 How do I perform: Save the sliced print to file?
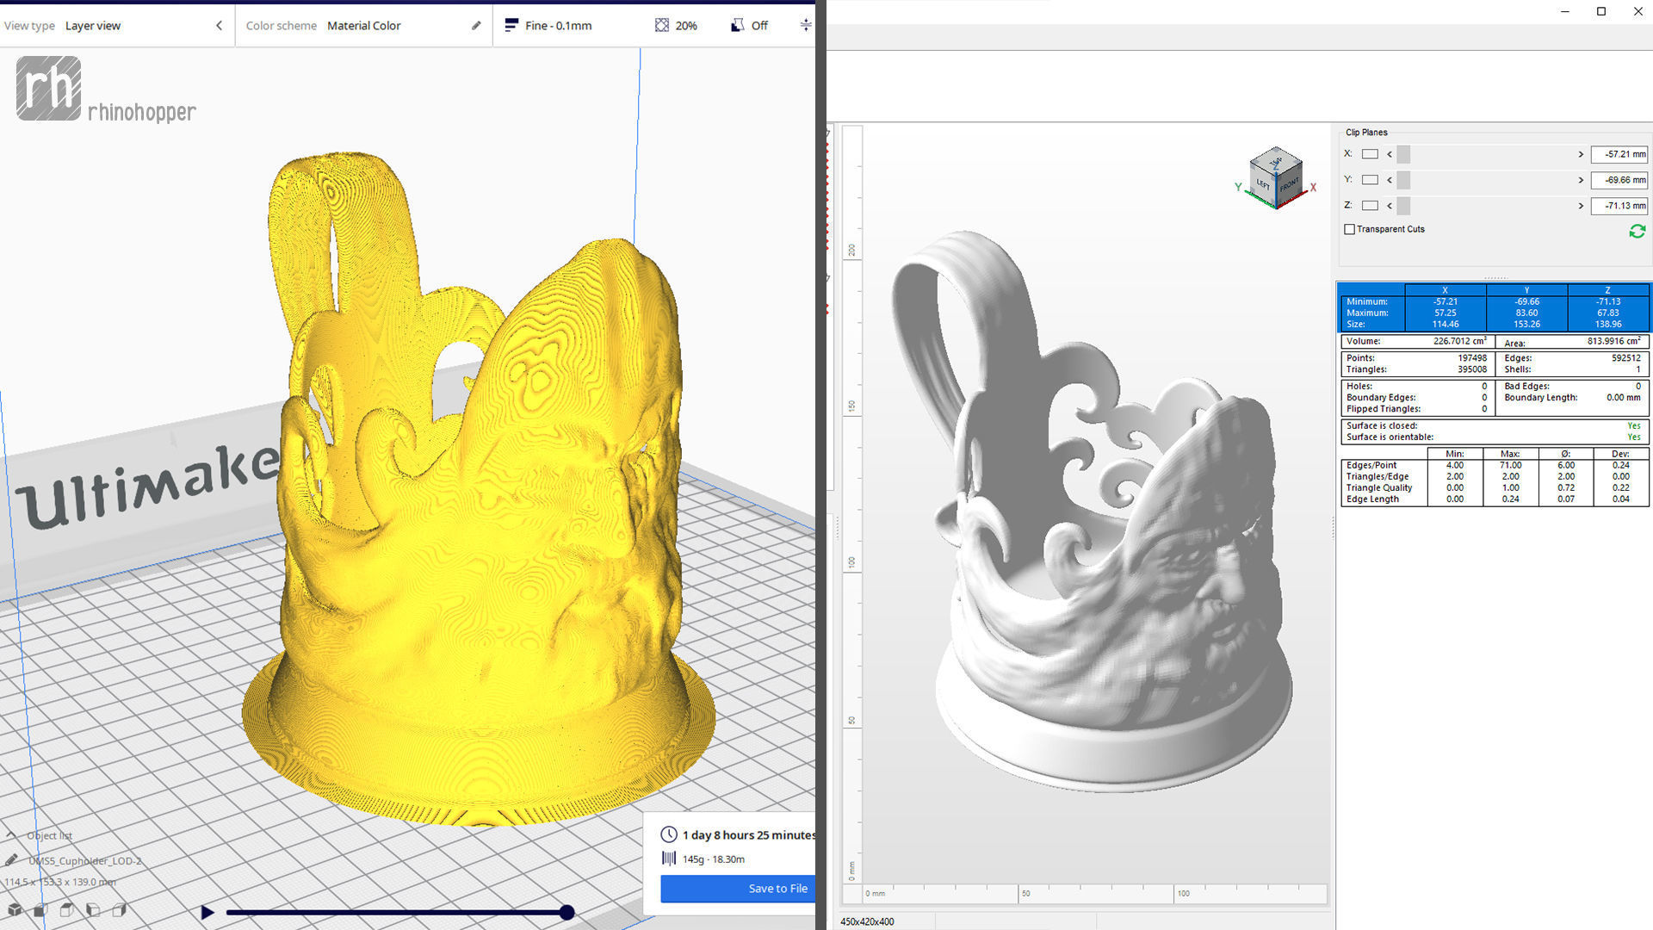[738, 889]
